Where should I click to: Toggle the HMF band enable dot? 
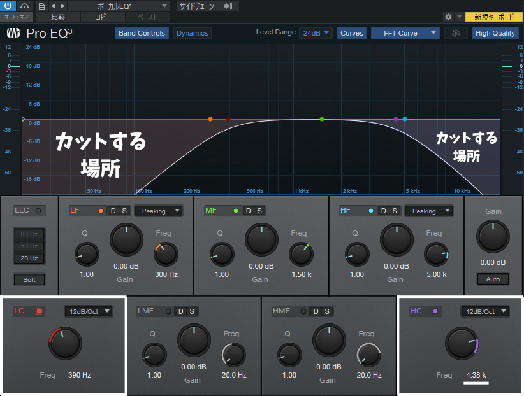[303, 311]
